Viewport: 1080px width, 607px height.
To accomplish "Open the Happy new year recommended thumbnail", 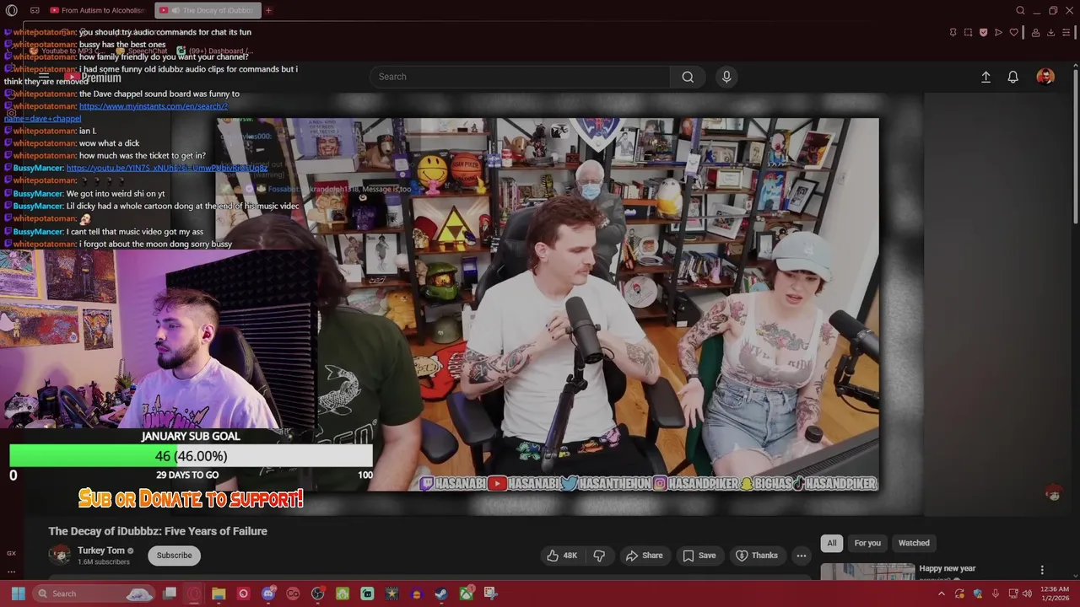I will (867, 572).
